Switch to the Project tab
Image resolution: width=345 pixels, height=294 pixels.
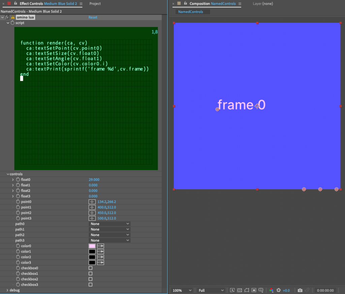(x=95, y=3)
